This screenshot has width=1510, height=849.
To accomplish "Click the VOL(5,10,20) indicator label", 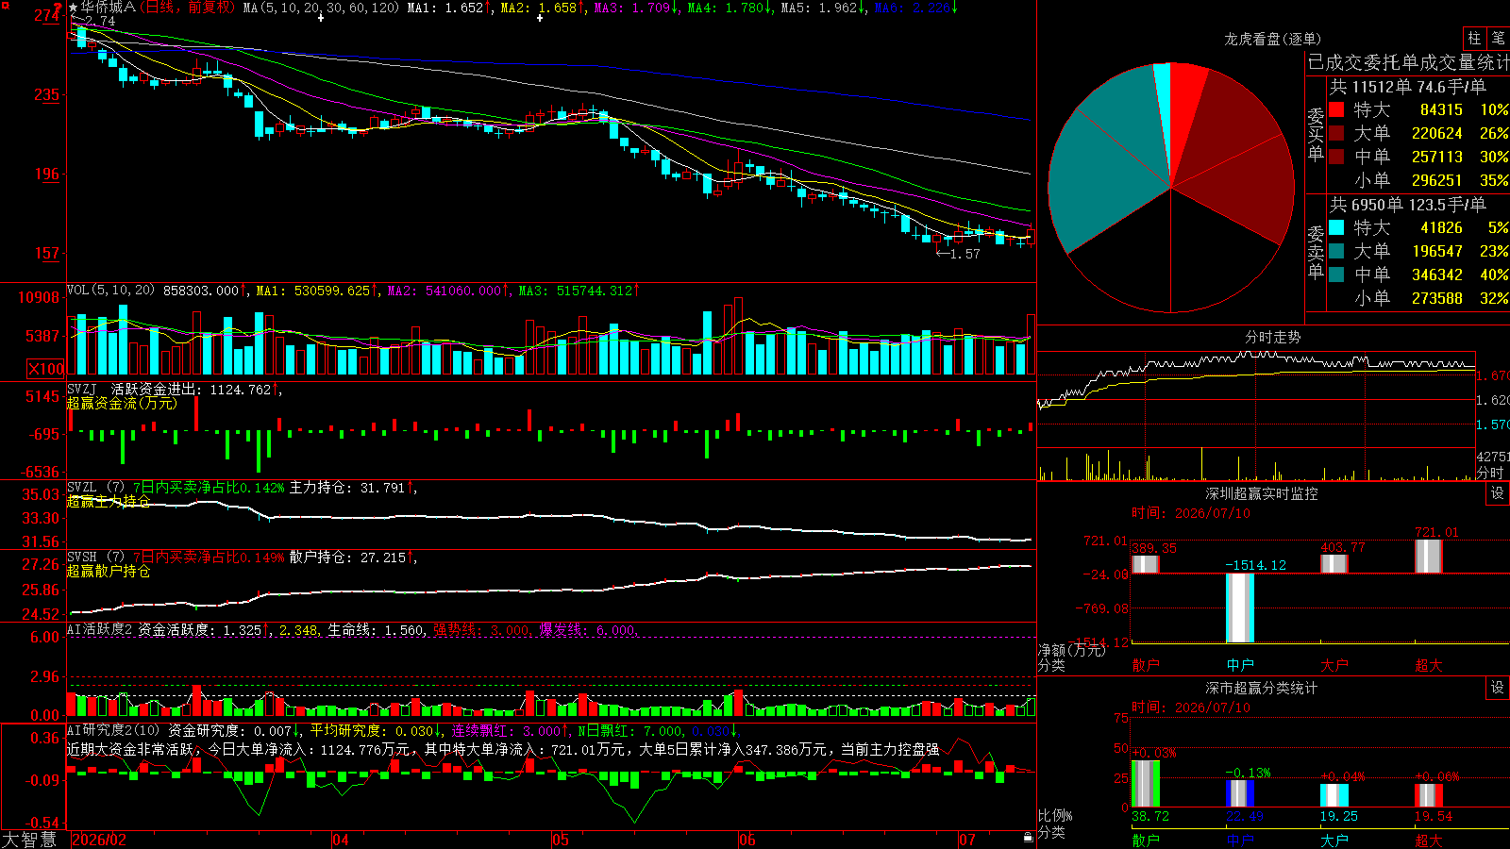I will 110,290.
